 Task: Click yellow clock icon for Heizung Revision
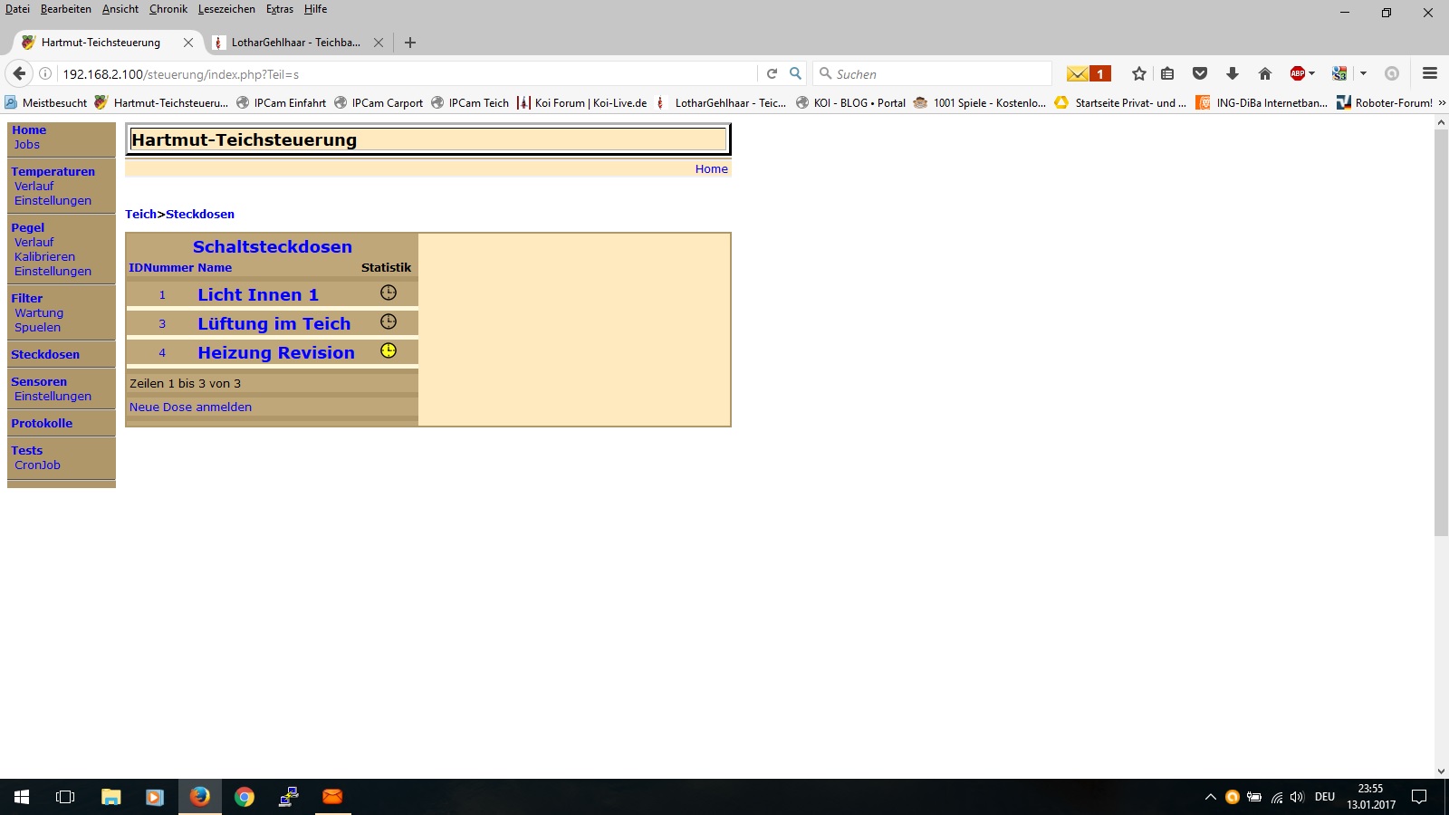click(x=388, y=350)
